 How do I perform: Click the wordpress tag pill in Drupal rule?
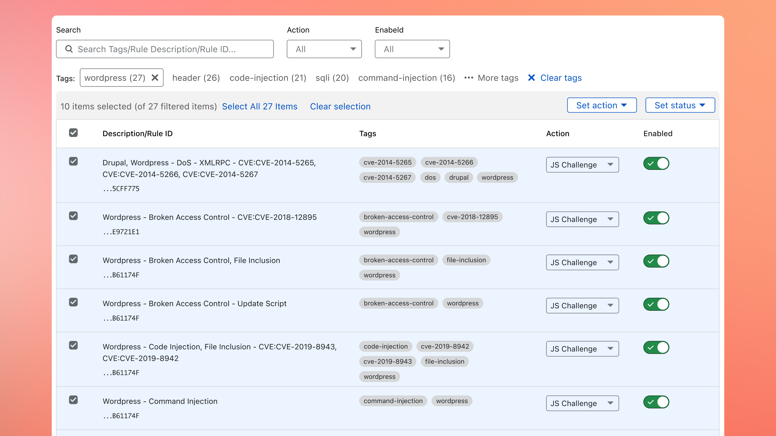(497, 178)
